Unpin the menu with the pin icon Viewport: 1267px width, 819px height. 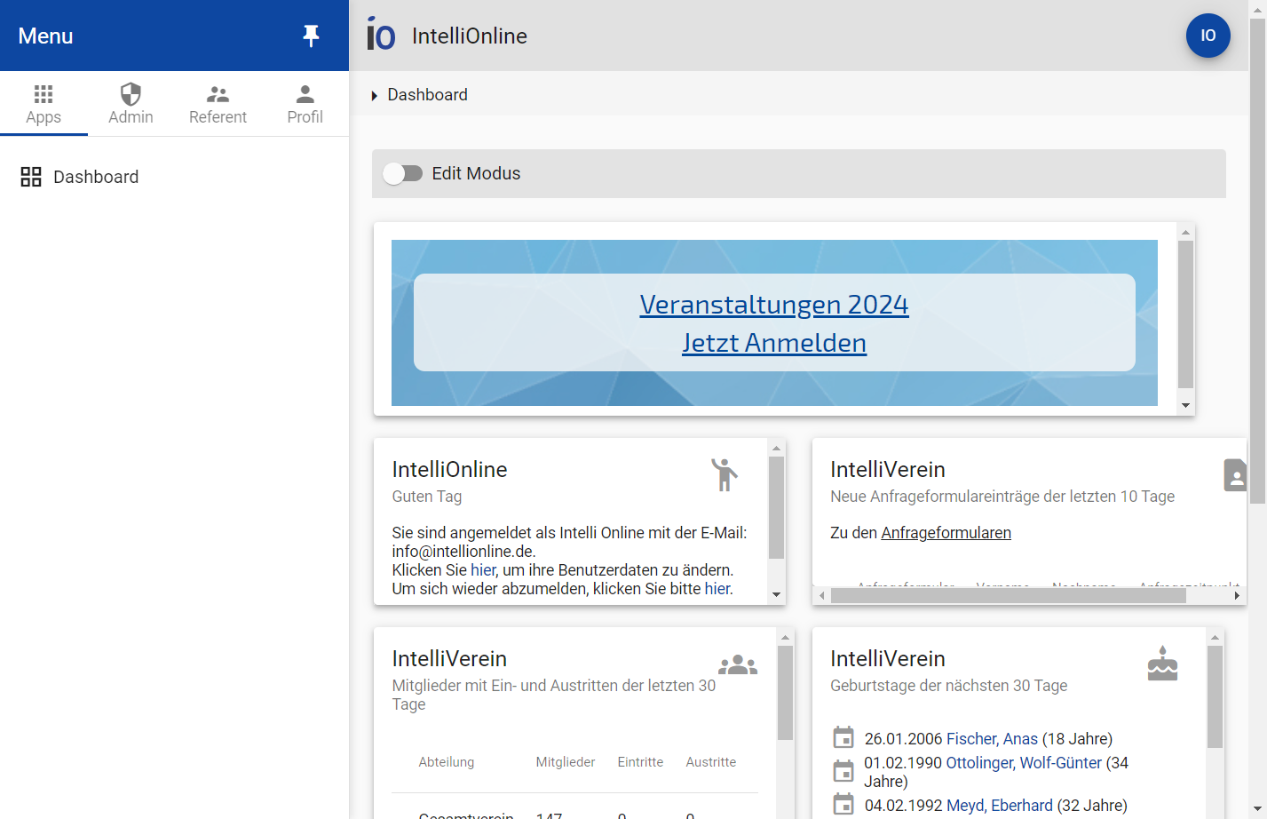(311, 36)
